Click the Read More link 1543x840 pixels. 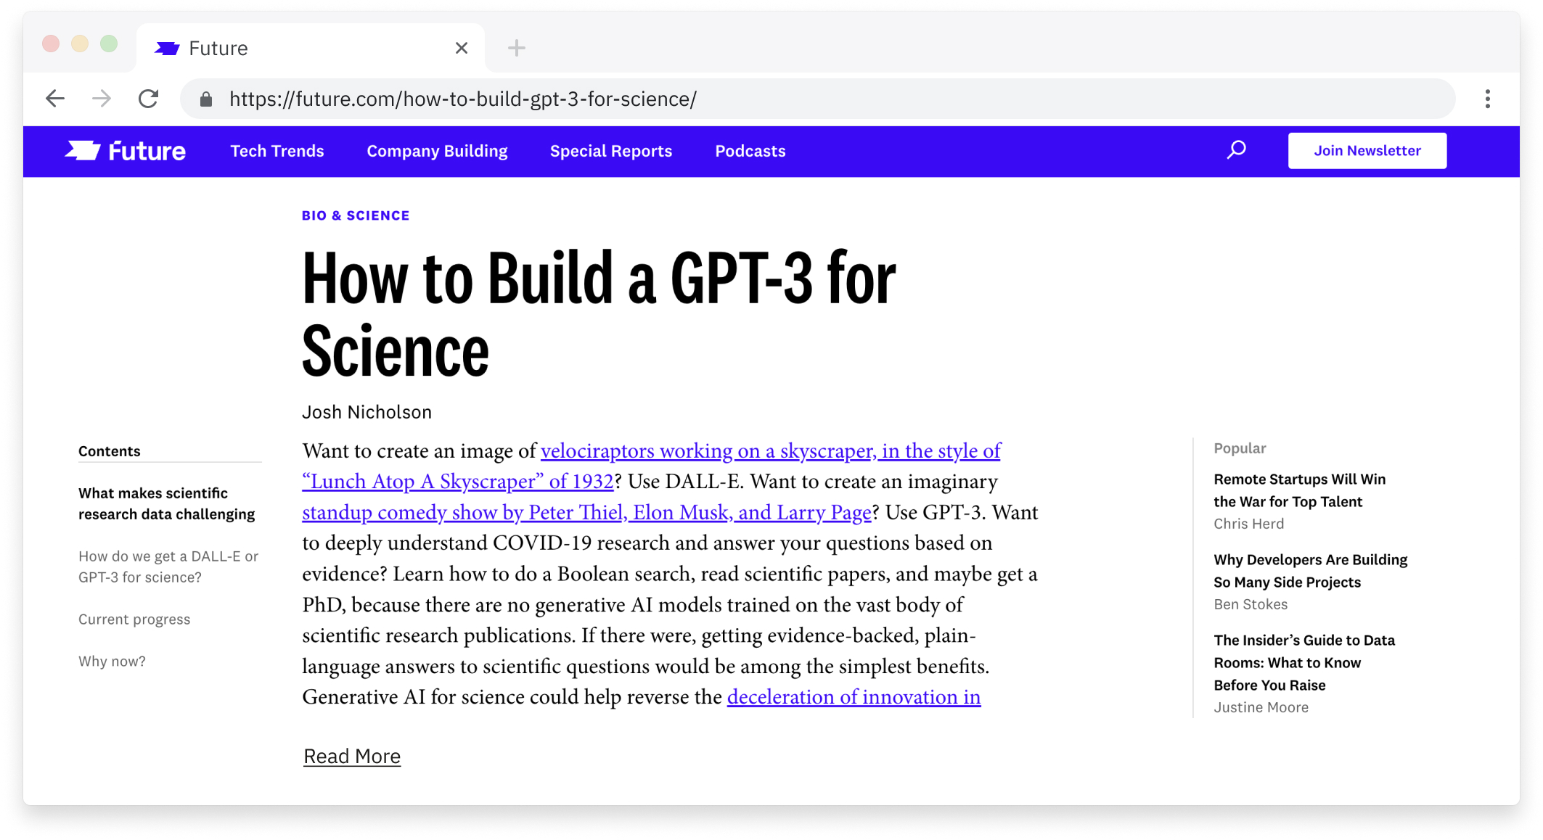(351, 756)
